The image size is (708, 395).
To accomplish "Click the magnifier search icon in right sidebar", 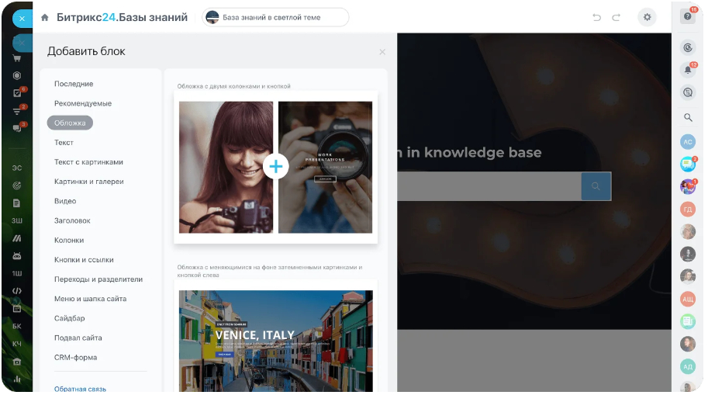I will (688, 117).
